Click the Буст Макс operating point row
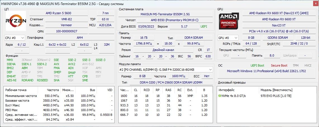The image size is (319, 127). coord(59,105)
